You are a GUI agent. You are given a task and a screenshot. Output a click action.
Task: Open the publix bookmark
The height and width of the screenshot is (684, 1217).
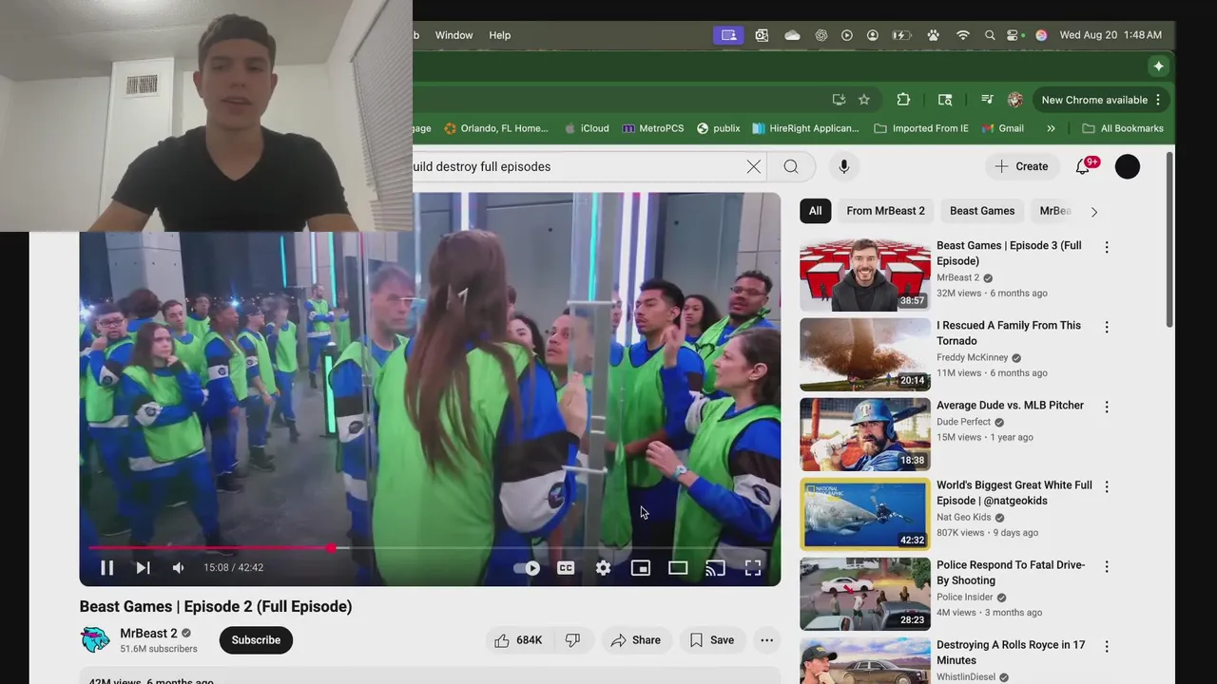(719, 128)
